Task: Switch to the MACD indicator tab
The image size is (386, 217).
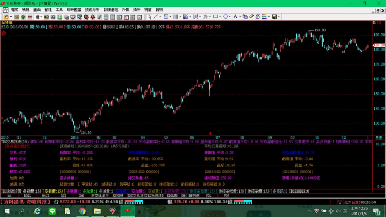Action: click(x=46, y=196)
